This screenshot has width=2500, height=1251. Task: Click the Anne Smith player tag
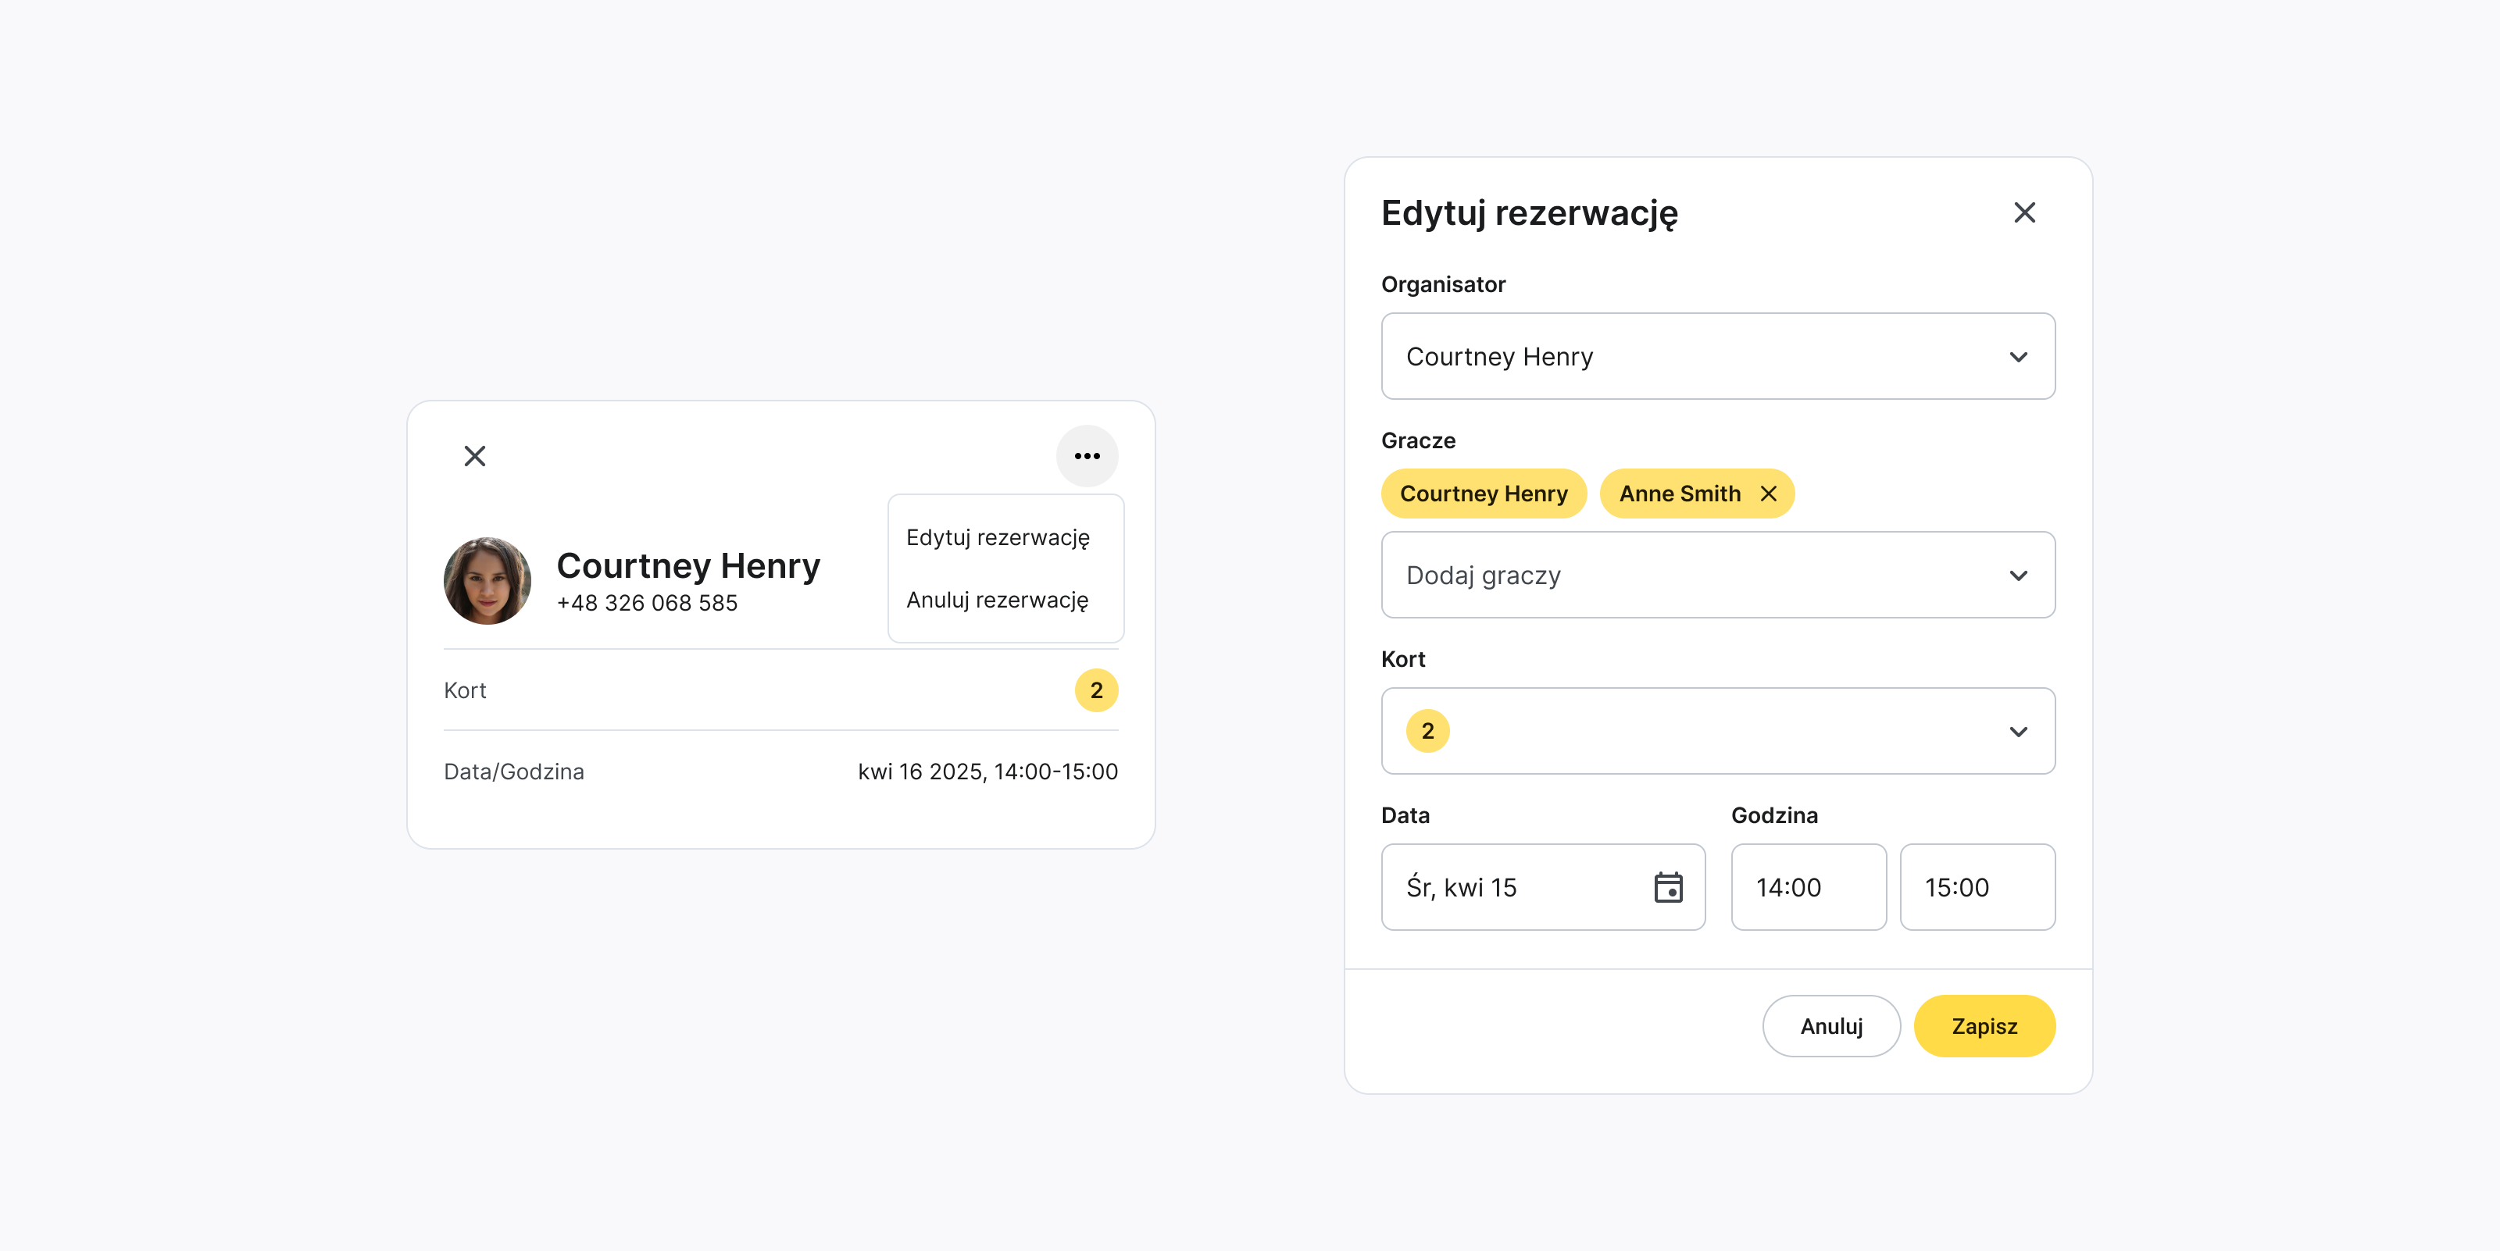[1679, 494]
